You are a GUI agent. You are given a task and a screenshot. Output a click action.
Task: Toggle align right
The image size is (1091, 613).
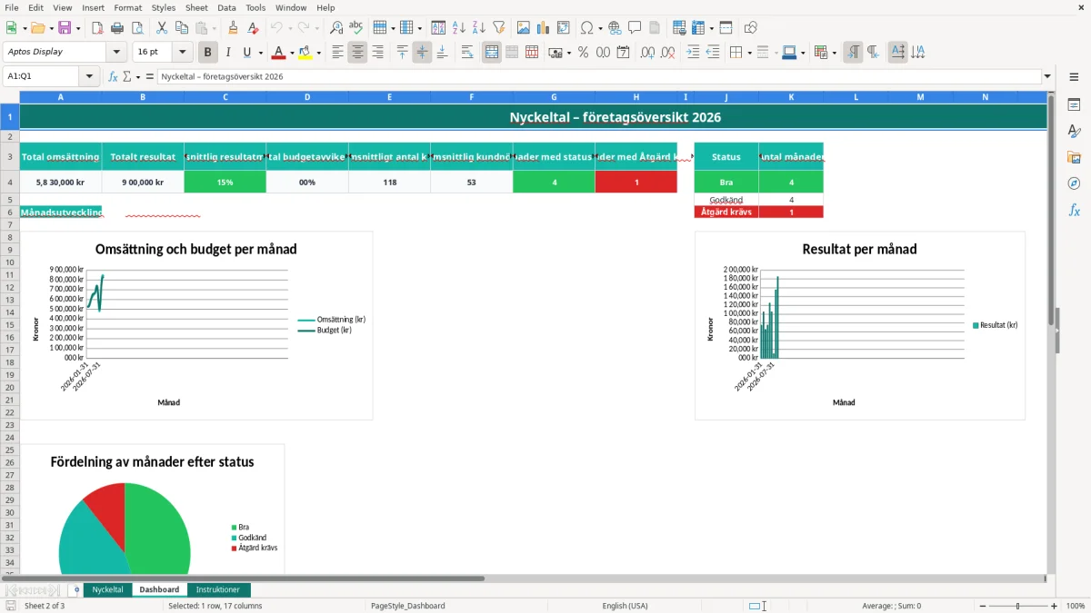[377, 53]
